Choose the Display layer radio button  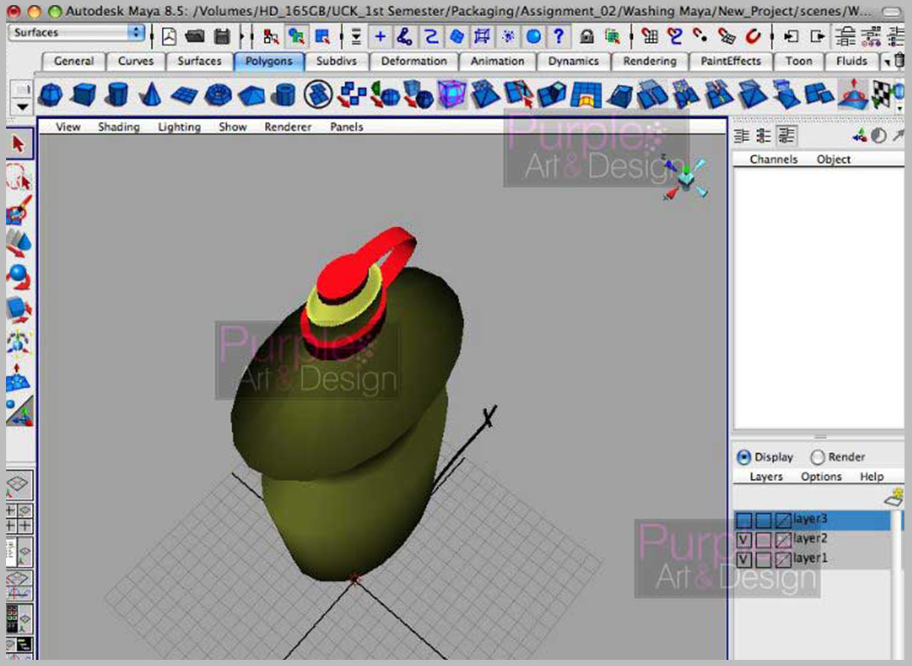pos(743,458)
